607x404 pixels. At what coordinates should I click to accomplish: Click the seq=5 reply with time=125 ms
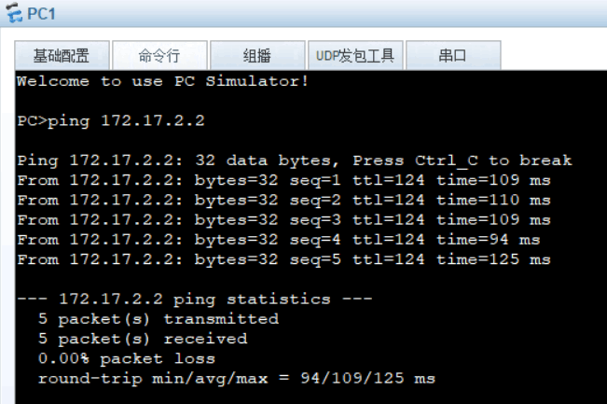[283, 259]
